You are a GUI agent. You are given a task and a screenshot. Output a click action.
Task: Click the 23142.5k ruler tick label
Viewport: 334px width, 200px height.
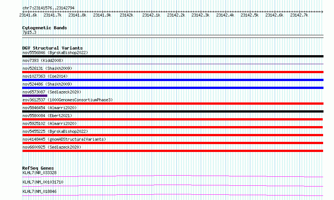pyautogui.click(x=250, y=15)
